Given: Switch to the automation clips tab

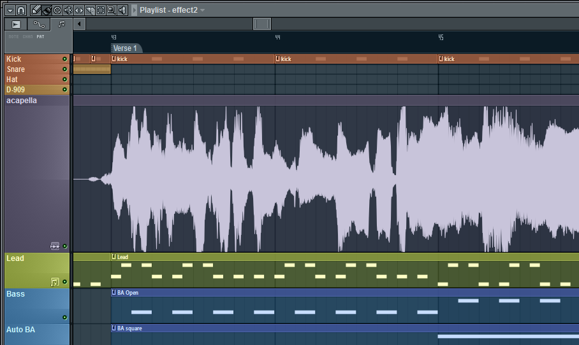Looking at the screenshot, I should (x=39, y=24).
